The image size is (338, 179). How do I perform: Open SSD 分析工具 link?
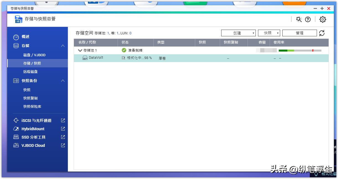(x=33, y=137)
